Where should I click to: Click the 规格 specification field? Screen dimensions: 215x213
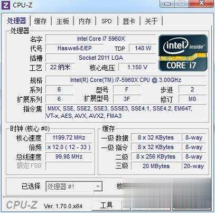tap(126, 80)
